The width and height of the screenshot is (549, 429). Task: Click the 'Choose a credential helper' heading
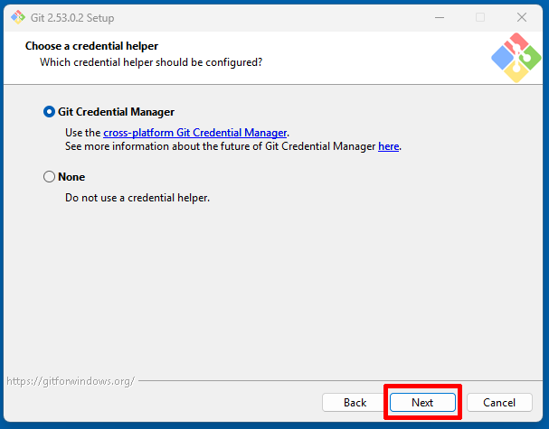[x=91, y=46]
